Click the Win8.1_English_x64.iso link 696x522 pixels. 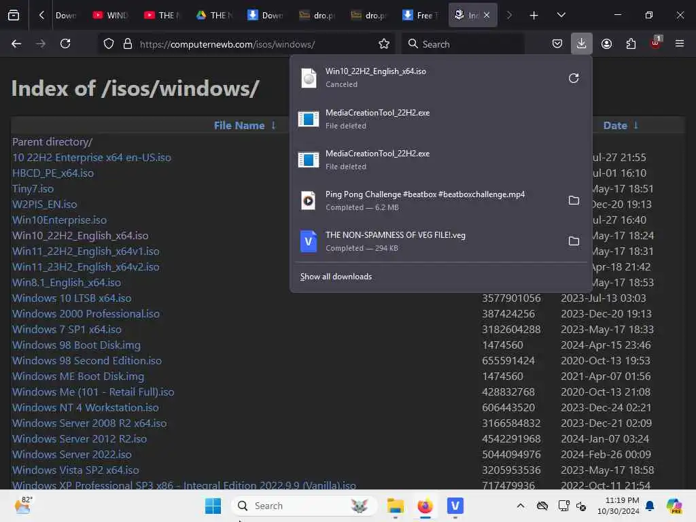[x=66, y=282]
